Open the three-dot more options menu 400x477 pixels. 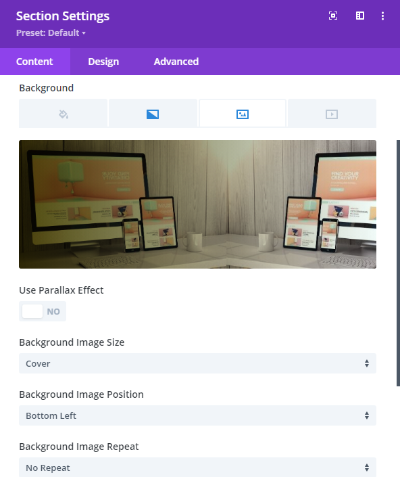(382, 16)
